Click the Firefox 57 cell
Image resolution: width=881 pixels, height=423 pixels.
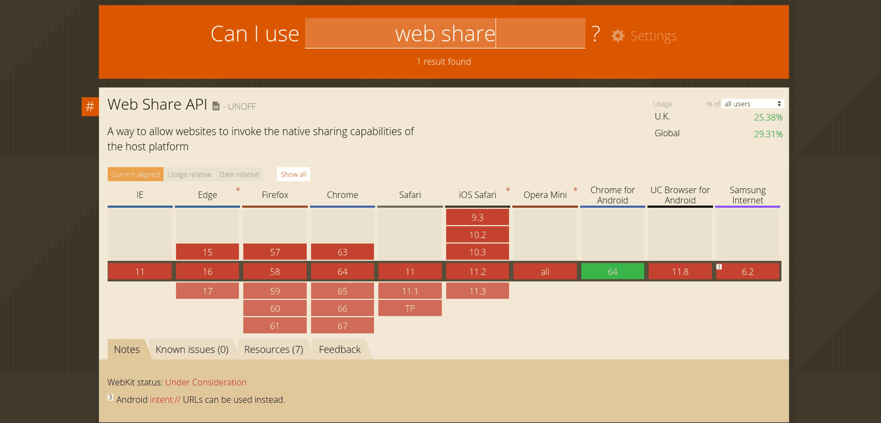[275, 252]
